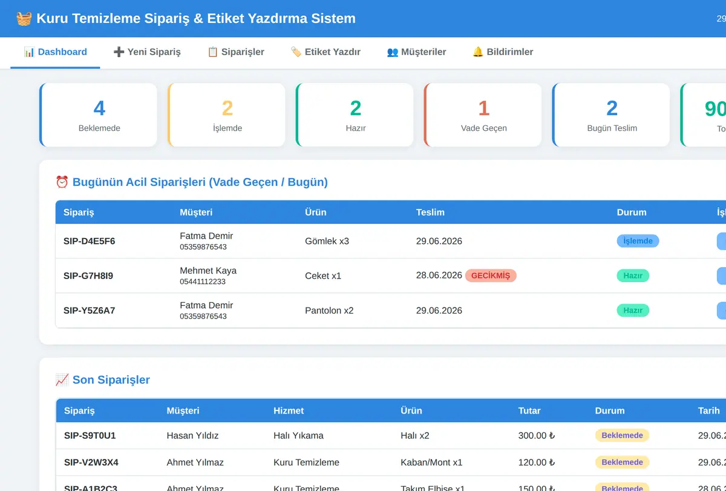
Task: Open the Etiket Yazdır tab
Action: coord(325,52)
